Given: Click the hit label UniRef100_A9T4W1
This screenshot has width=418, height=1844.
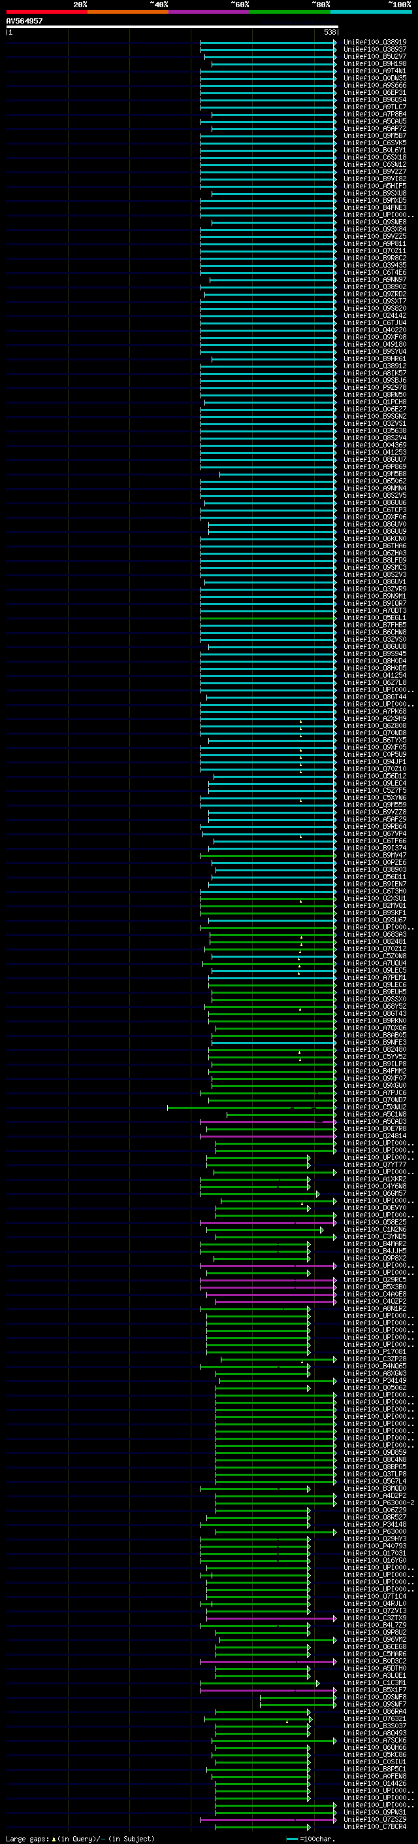Looking at the screenshot, I should (374, 71).
